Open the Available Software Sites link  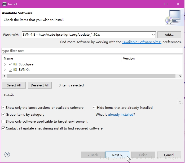click(x=142, y=42)
